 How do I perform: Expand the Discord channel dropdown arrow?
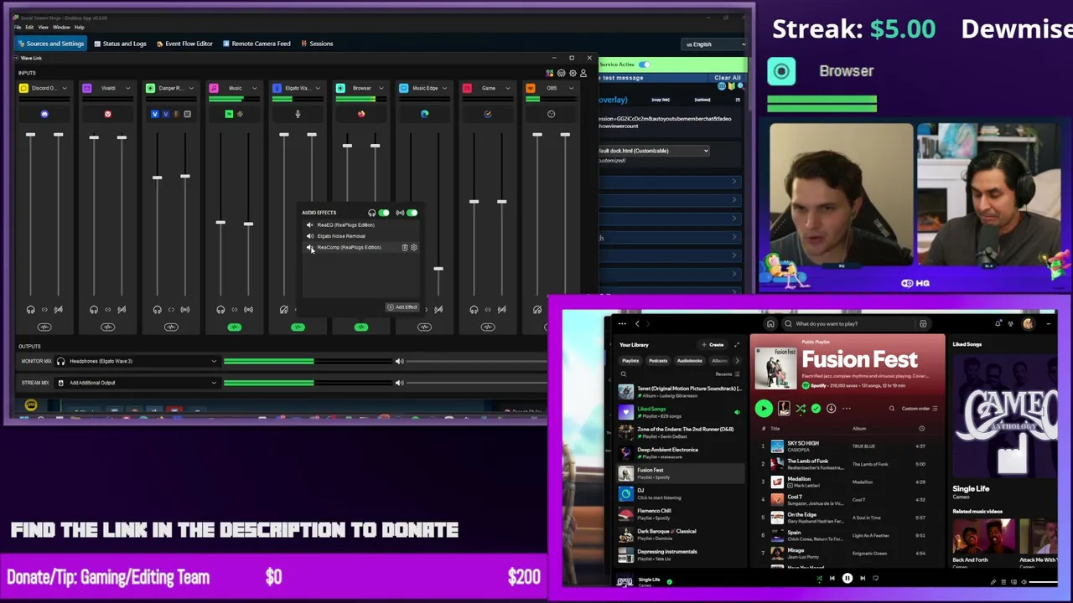(x=64, y=88)
